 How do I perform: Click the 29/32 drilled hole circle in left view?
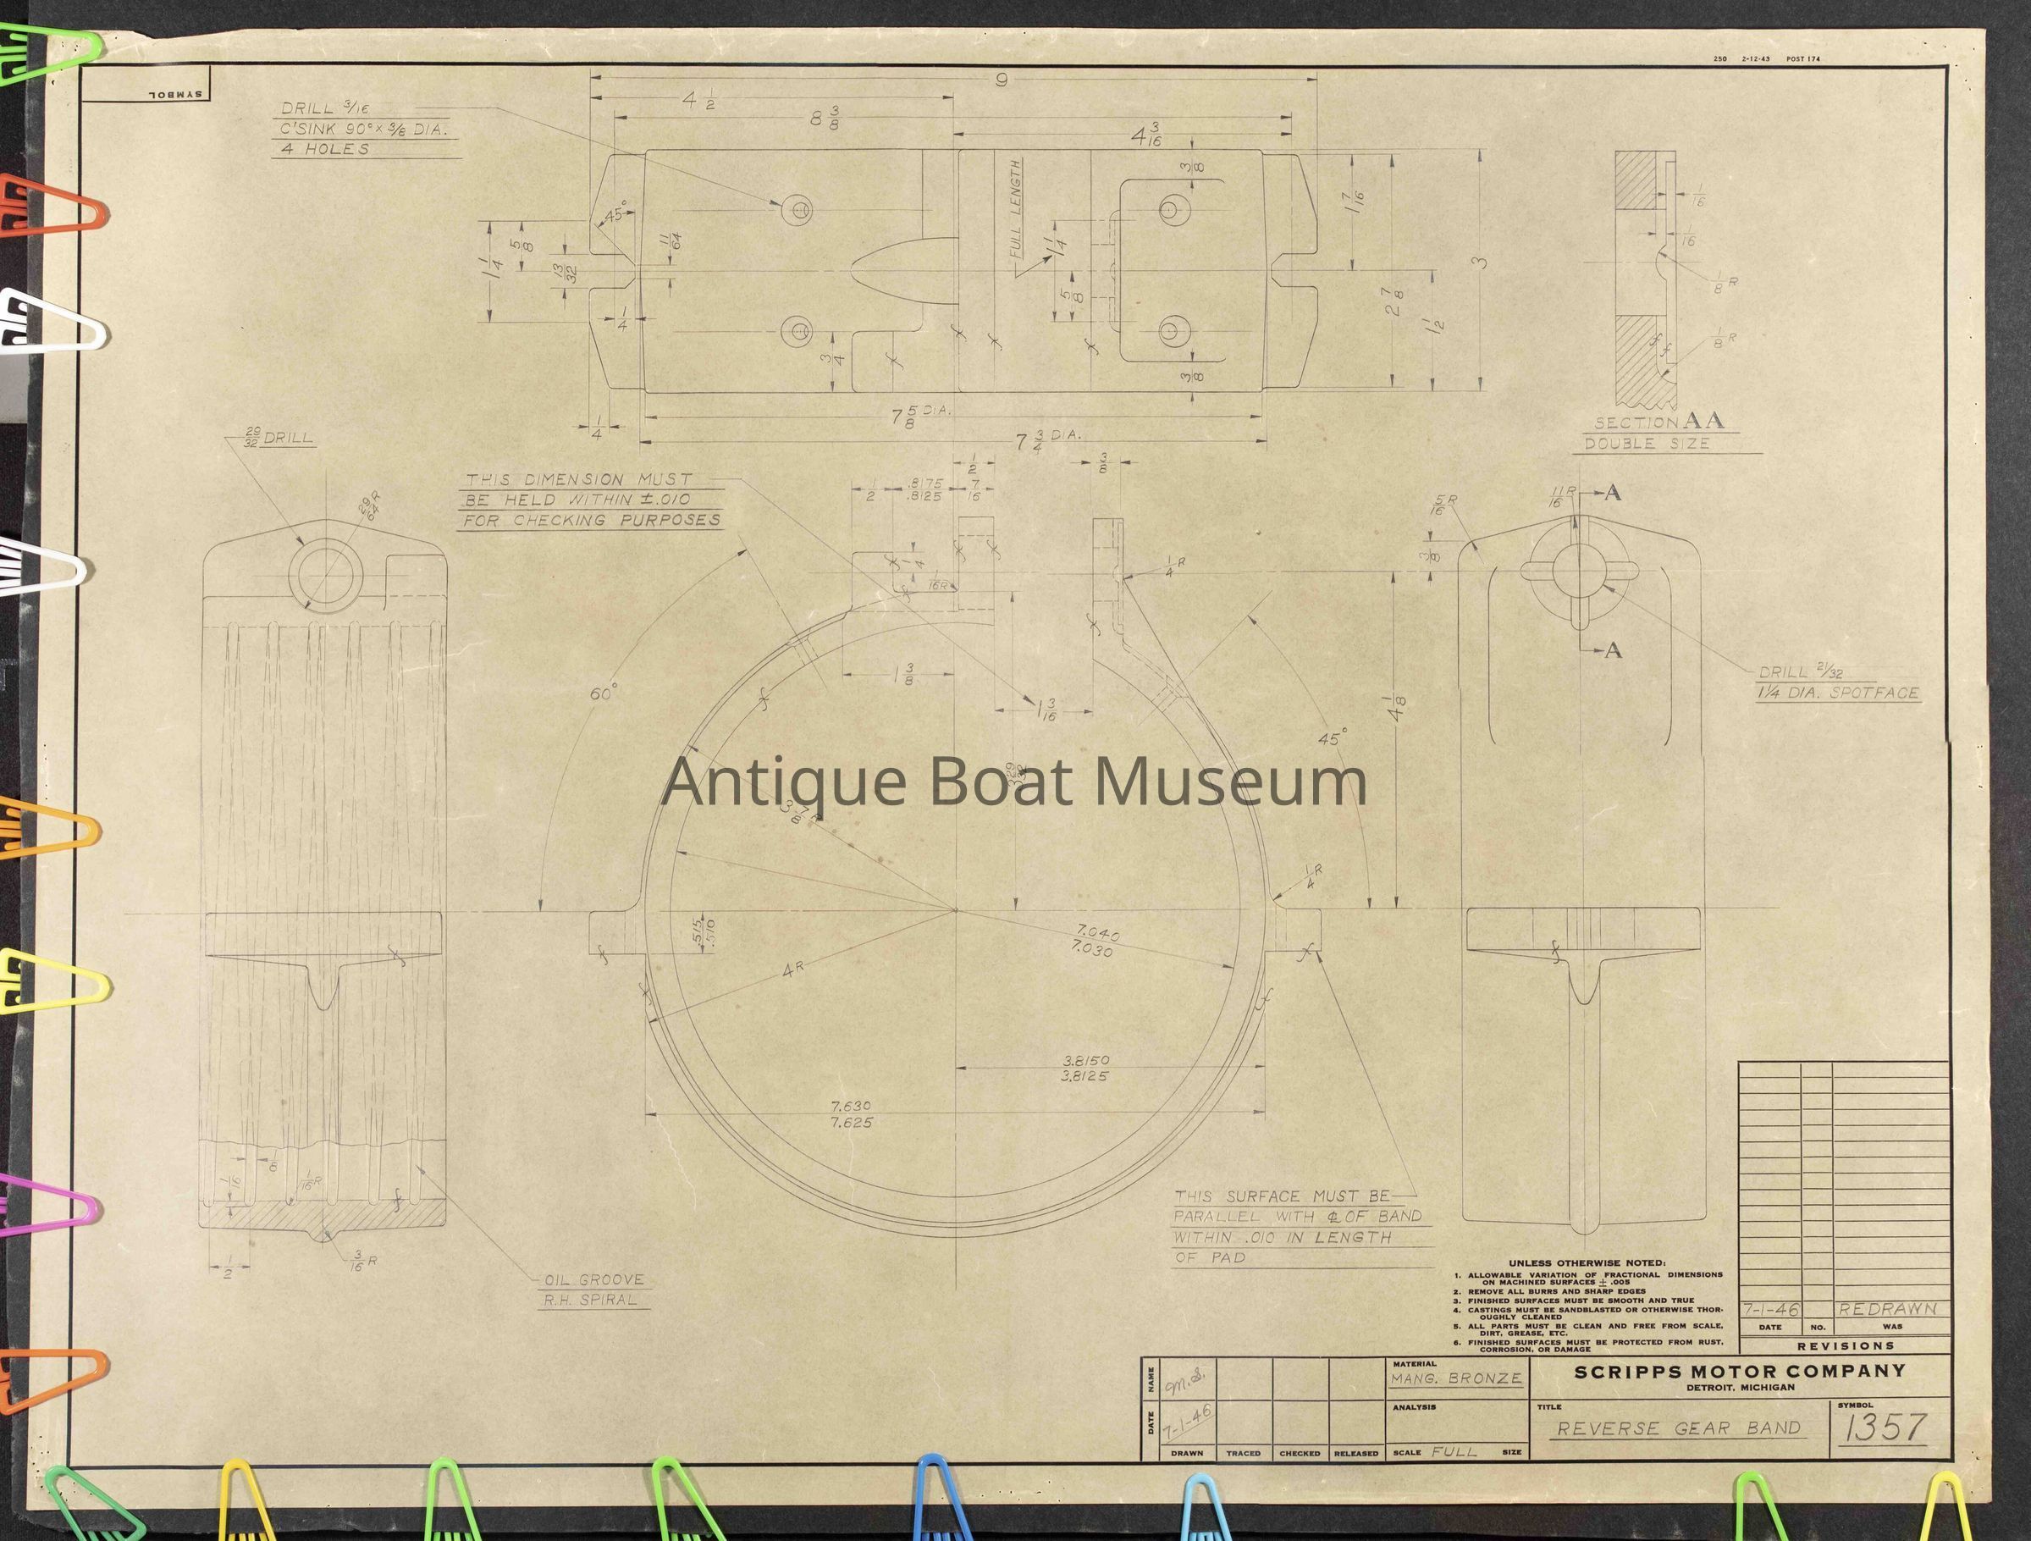pos(325,576)
